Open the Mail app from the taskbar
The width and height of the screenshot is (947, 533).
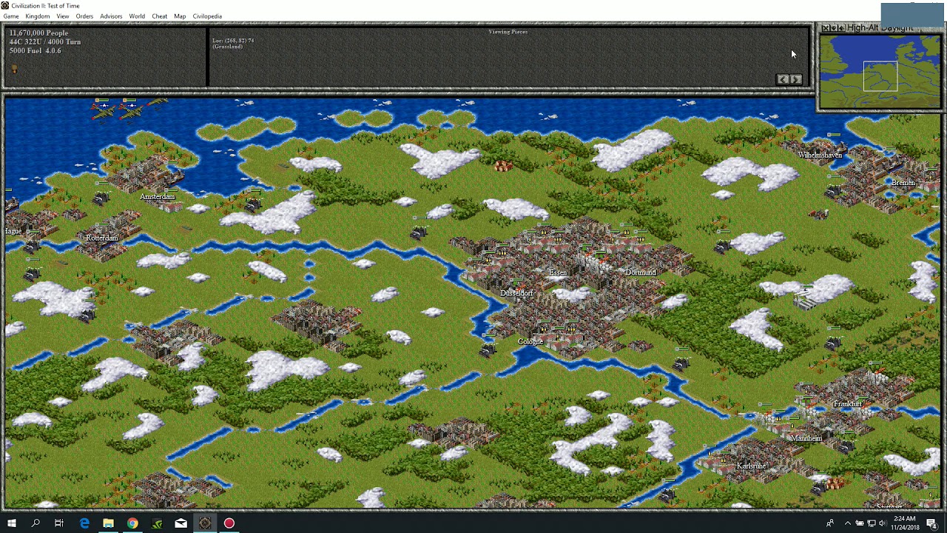(x=181, y=523)
